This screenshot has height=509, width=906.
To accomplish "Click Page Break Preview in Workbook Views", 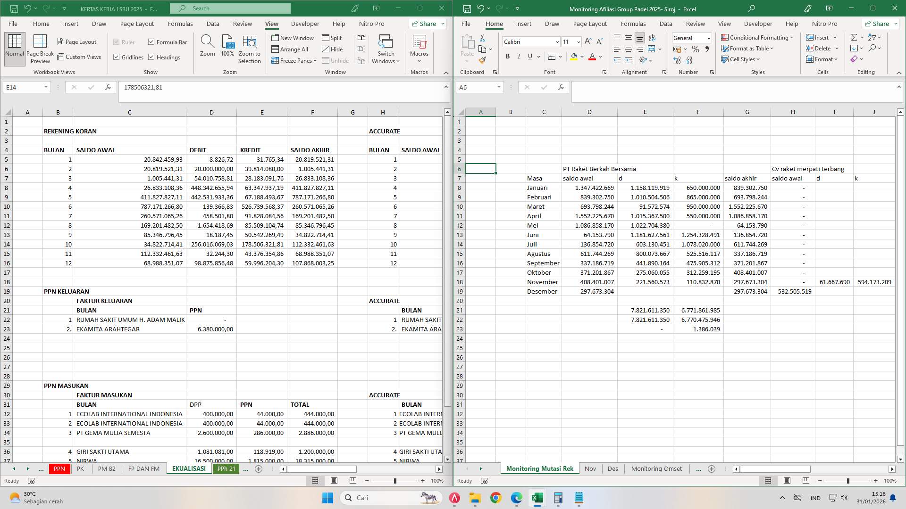I will tap(40, 48).
